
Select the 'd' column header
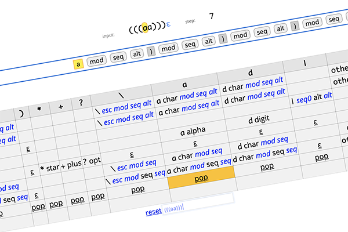point(251,73)
